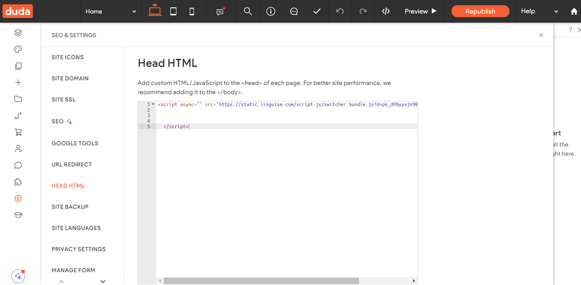Select Privacy Settings menu item
The height and width of the screenshot is (285, 581).
click(x=78, y=249)
